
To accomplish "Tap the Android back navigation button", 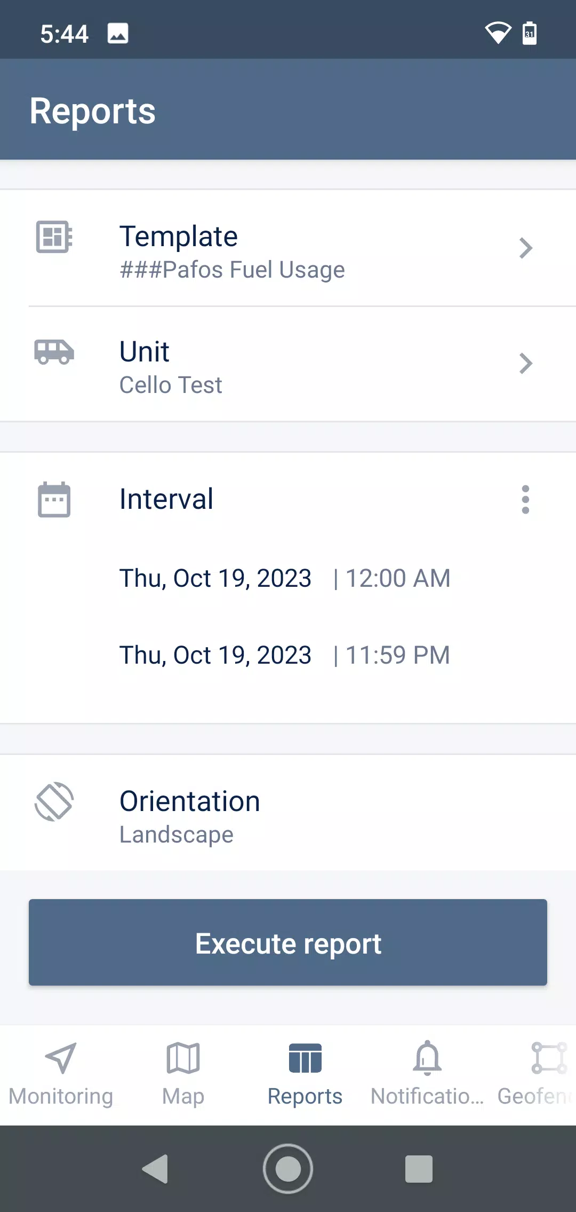I will click(x=155, y=1169).
